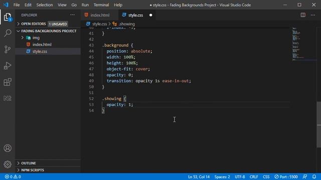Open the Source Control view icon
This screenshot has width=321, height=180.
(x=8, y=49)
